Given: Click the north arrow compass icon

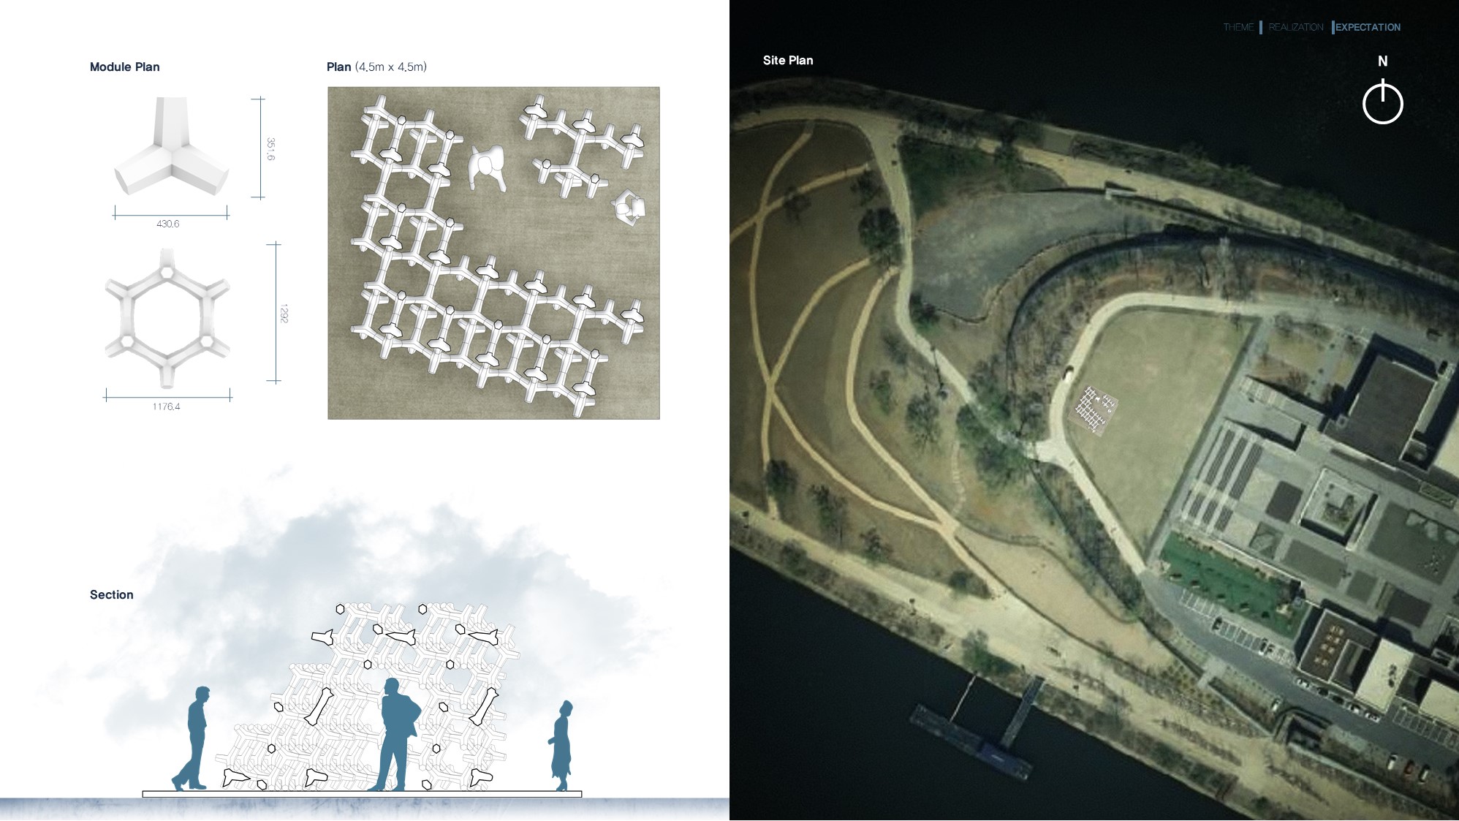Looking at the screenshot, I should coord(1382,102).
